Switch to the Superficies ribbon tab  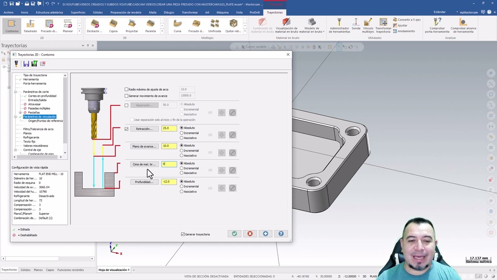click(78, 12)
